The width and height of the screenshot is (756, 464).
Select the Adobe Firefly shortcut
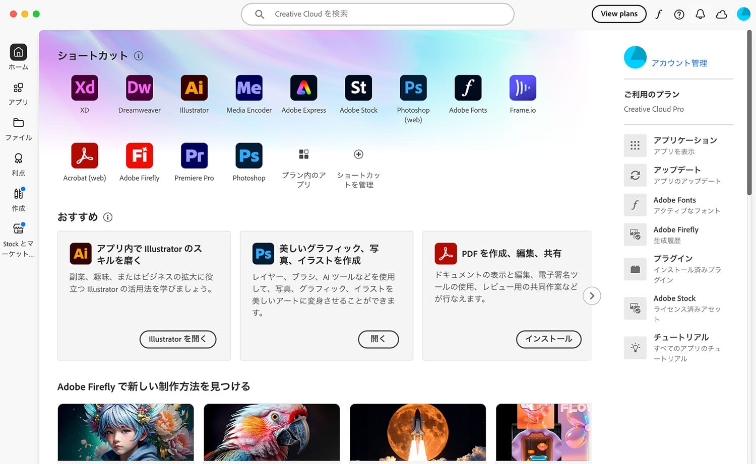[x=139, y=156]
